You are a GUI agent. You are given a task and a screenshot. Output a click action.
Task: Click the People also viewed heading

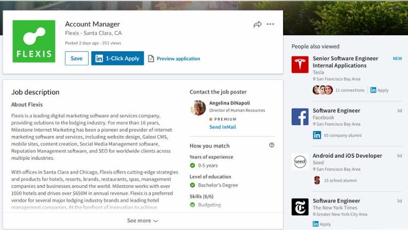(x=316, y=46)
